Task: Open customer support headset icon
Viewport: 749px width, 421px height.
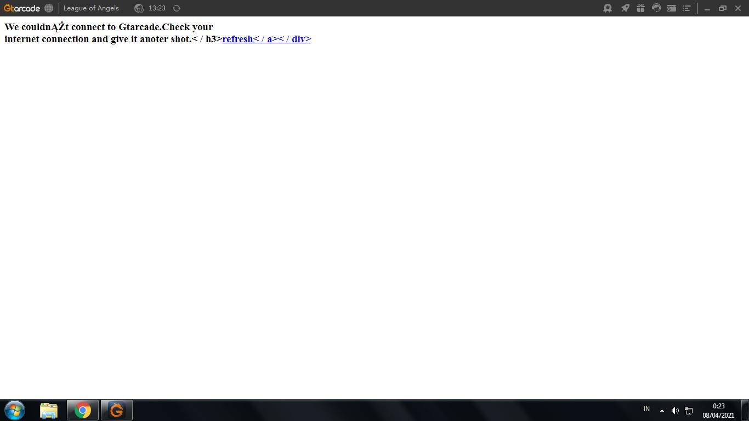Action: point(656,8)
